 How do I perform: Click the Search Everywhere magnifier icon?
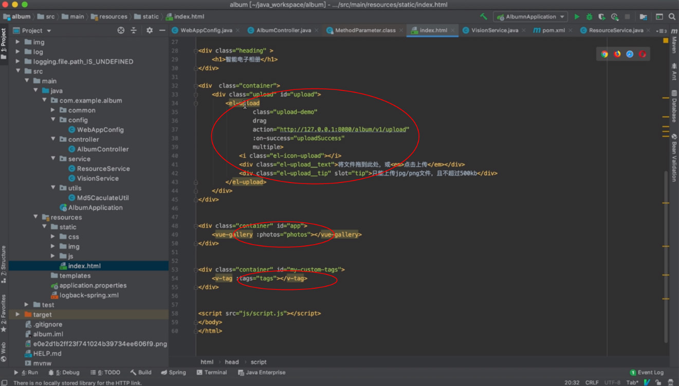pyautogui.click(x=672, y=17)
